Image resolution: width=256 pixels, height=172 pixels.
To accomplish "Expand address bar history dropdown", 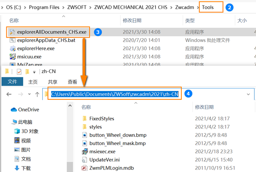I will click(x=248, y=94).
